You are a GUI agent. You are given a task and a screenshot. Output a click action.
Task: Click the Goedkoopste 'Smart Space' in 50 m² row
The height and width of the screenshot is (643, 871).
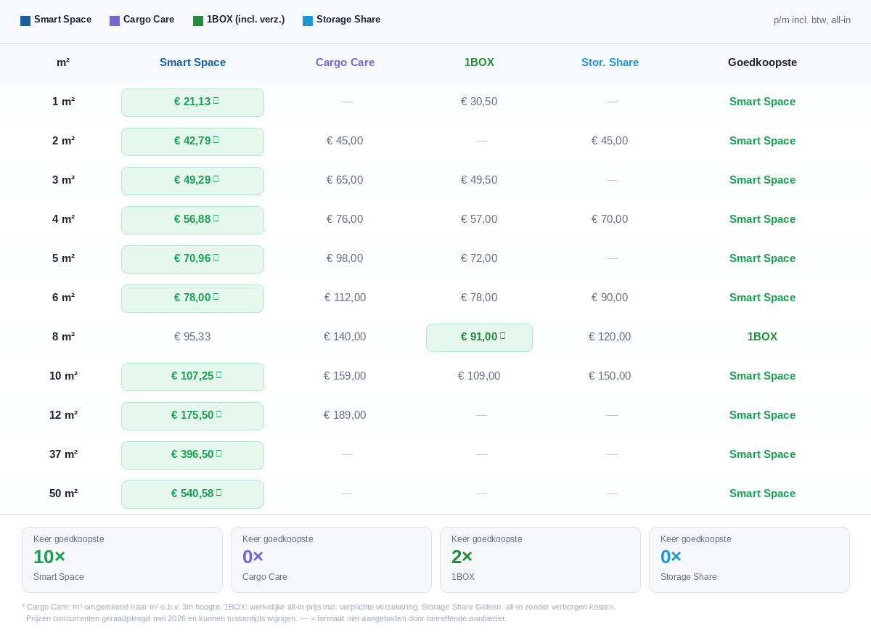point(762,493)
